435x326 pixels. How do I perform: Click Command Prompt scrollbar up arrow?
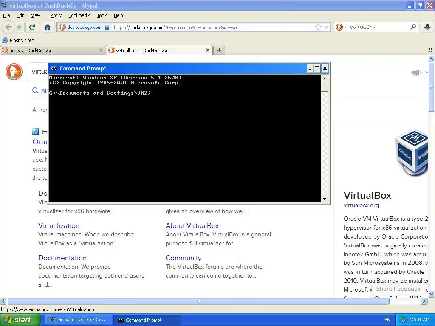325,79
